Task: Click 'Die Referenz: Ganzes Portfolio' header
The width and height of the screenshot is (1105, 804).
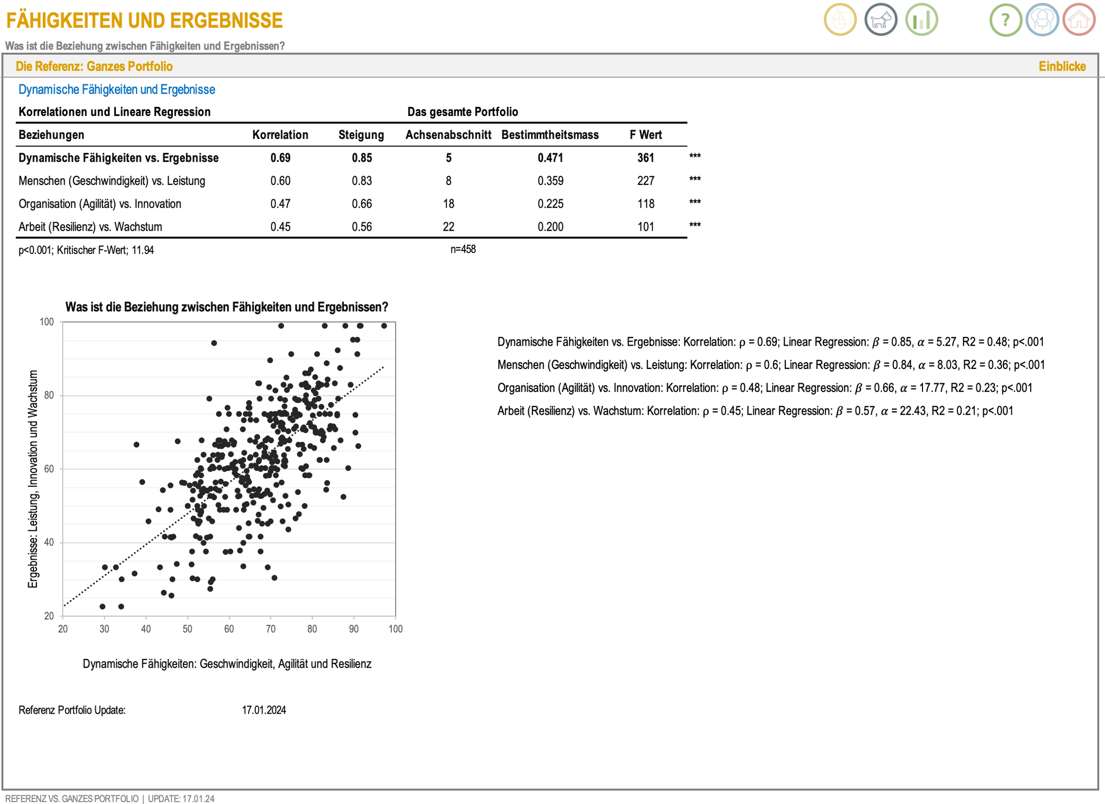Action: (94, 66)
